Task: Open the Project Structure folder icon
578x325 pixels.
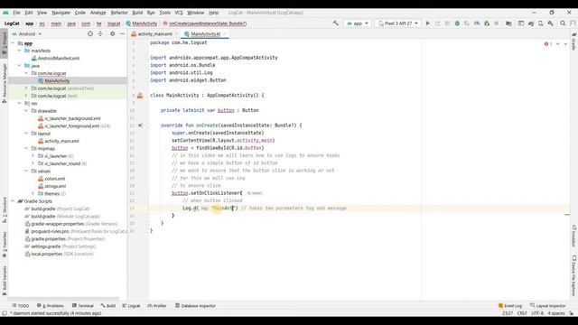Action: (x=508, y=23)
